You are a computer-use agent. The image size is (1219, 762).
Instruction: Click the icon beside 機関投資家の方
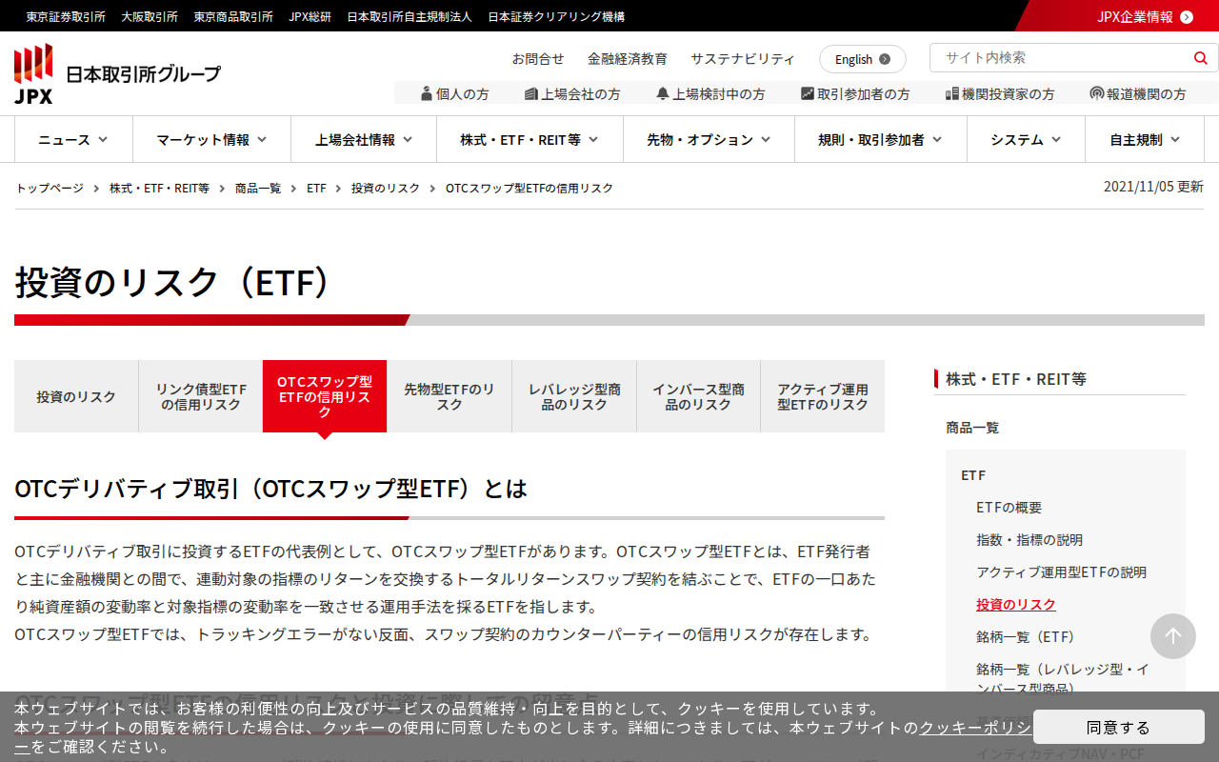point(951,93)
